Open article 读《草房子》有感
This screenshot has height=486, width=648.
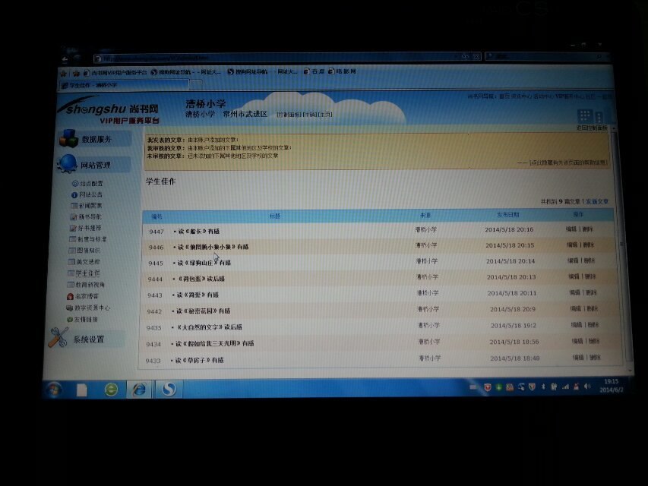[200, 360]
